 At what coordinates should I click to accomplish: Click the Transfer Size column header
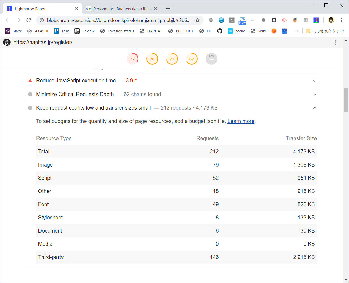coord(301,138)
